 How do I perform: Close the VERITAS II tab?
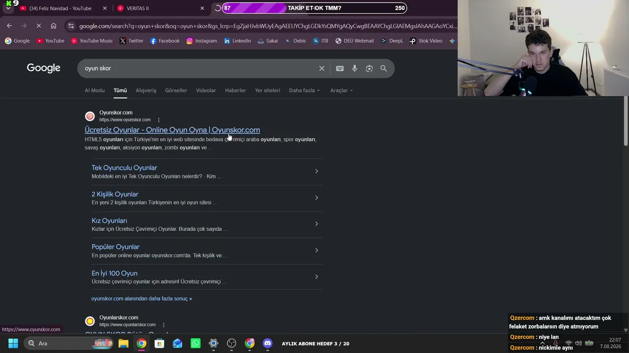(202, 8)
